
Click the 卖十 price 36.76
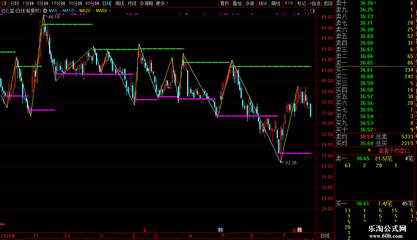366,3
